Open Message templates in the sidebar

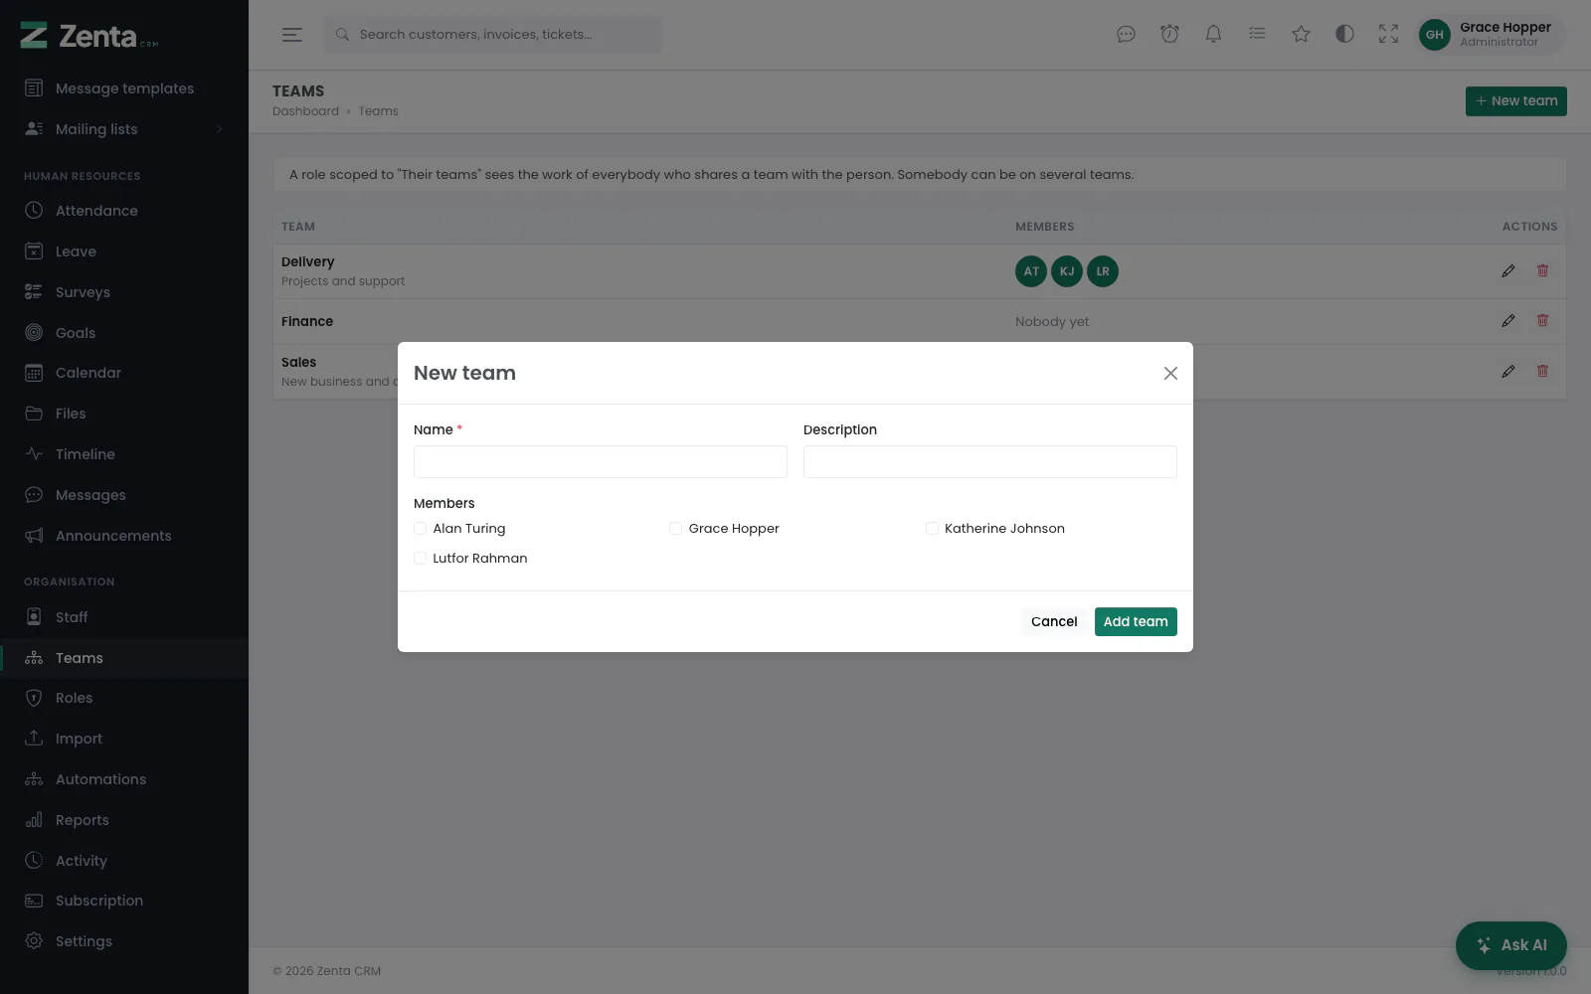point(124,88)
